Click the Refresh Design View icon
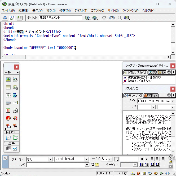The height and width of the screenshot is (176, 176). [104, 18]
